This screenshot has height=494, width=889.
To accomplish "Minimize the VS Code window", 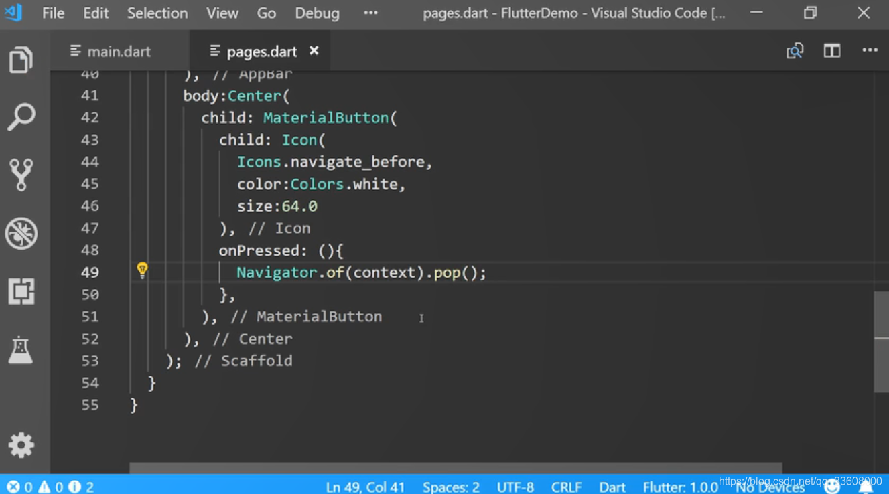I will click(x=756, y=13).
